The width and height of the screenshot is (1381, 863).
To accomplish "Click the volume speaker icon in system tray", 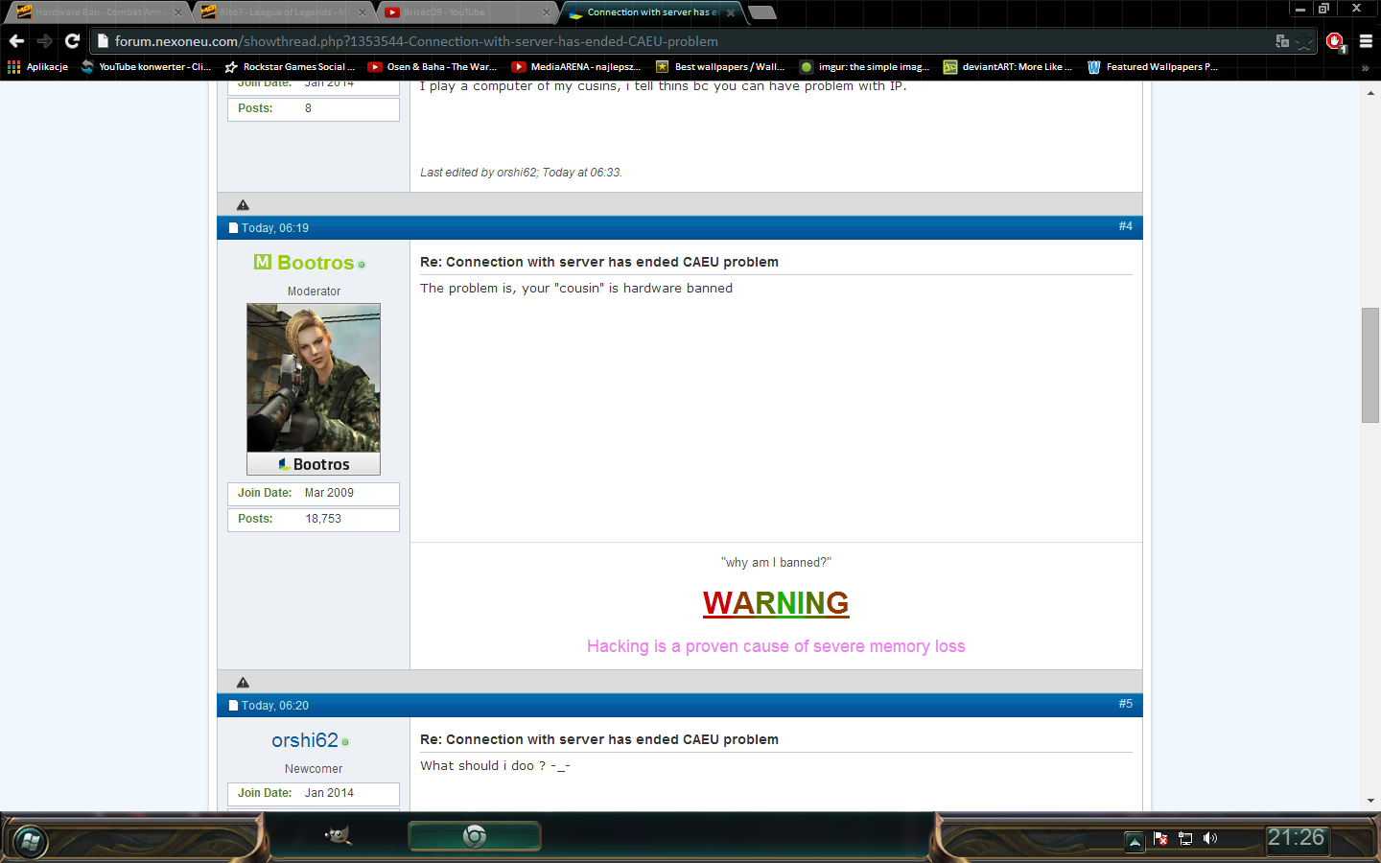I will (1210, 838).
